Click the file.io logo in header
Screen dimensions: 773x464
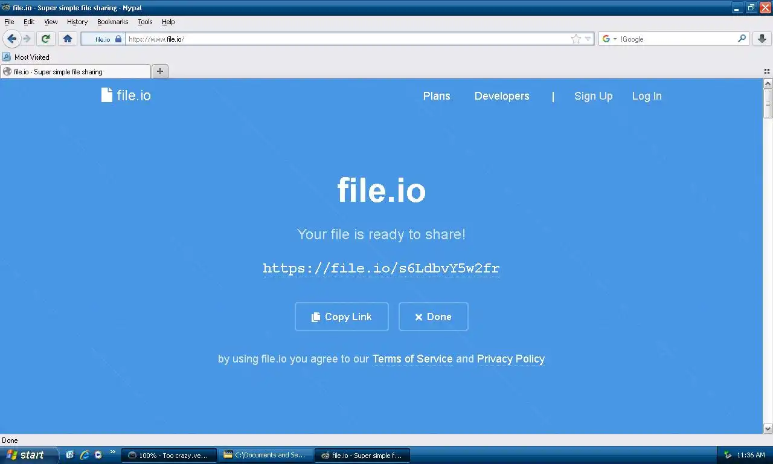(x=126, y=95)
